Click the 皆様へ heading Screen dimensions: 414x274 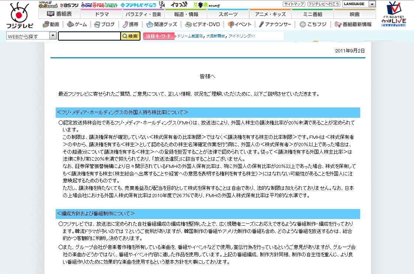[208, 76]
